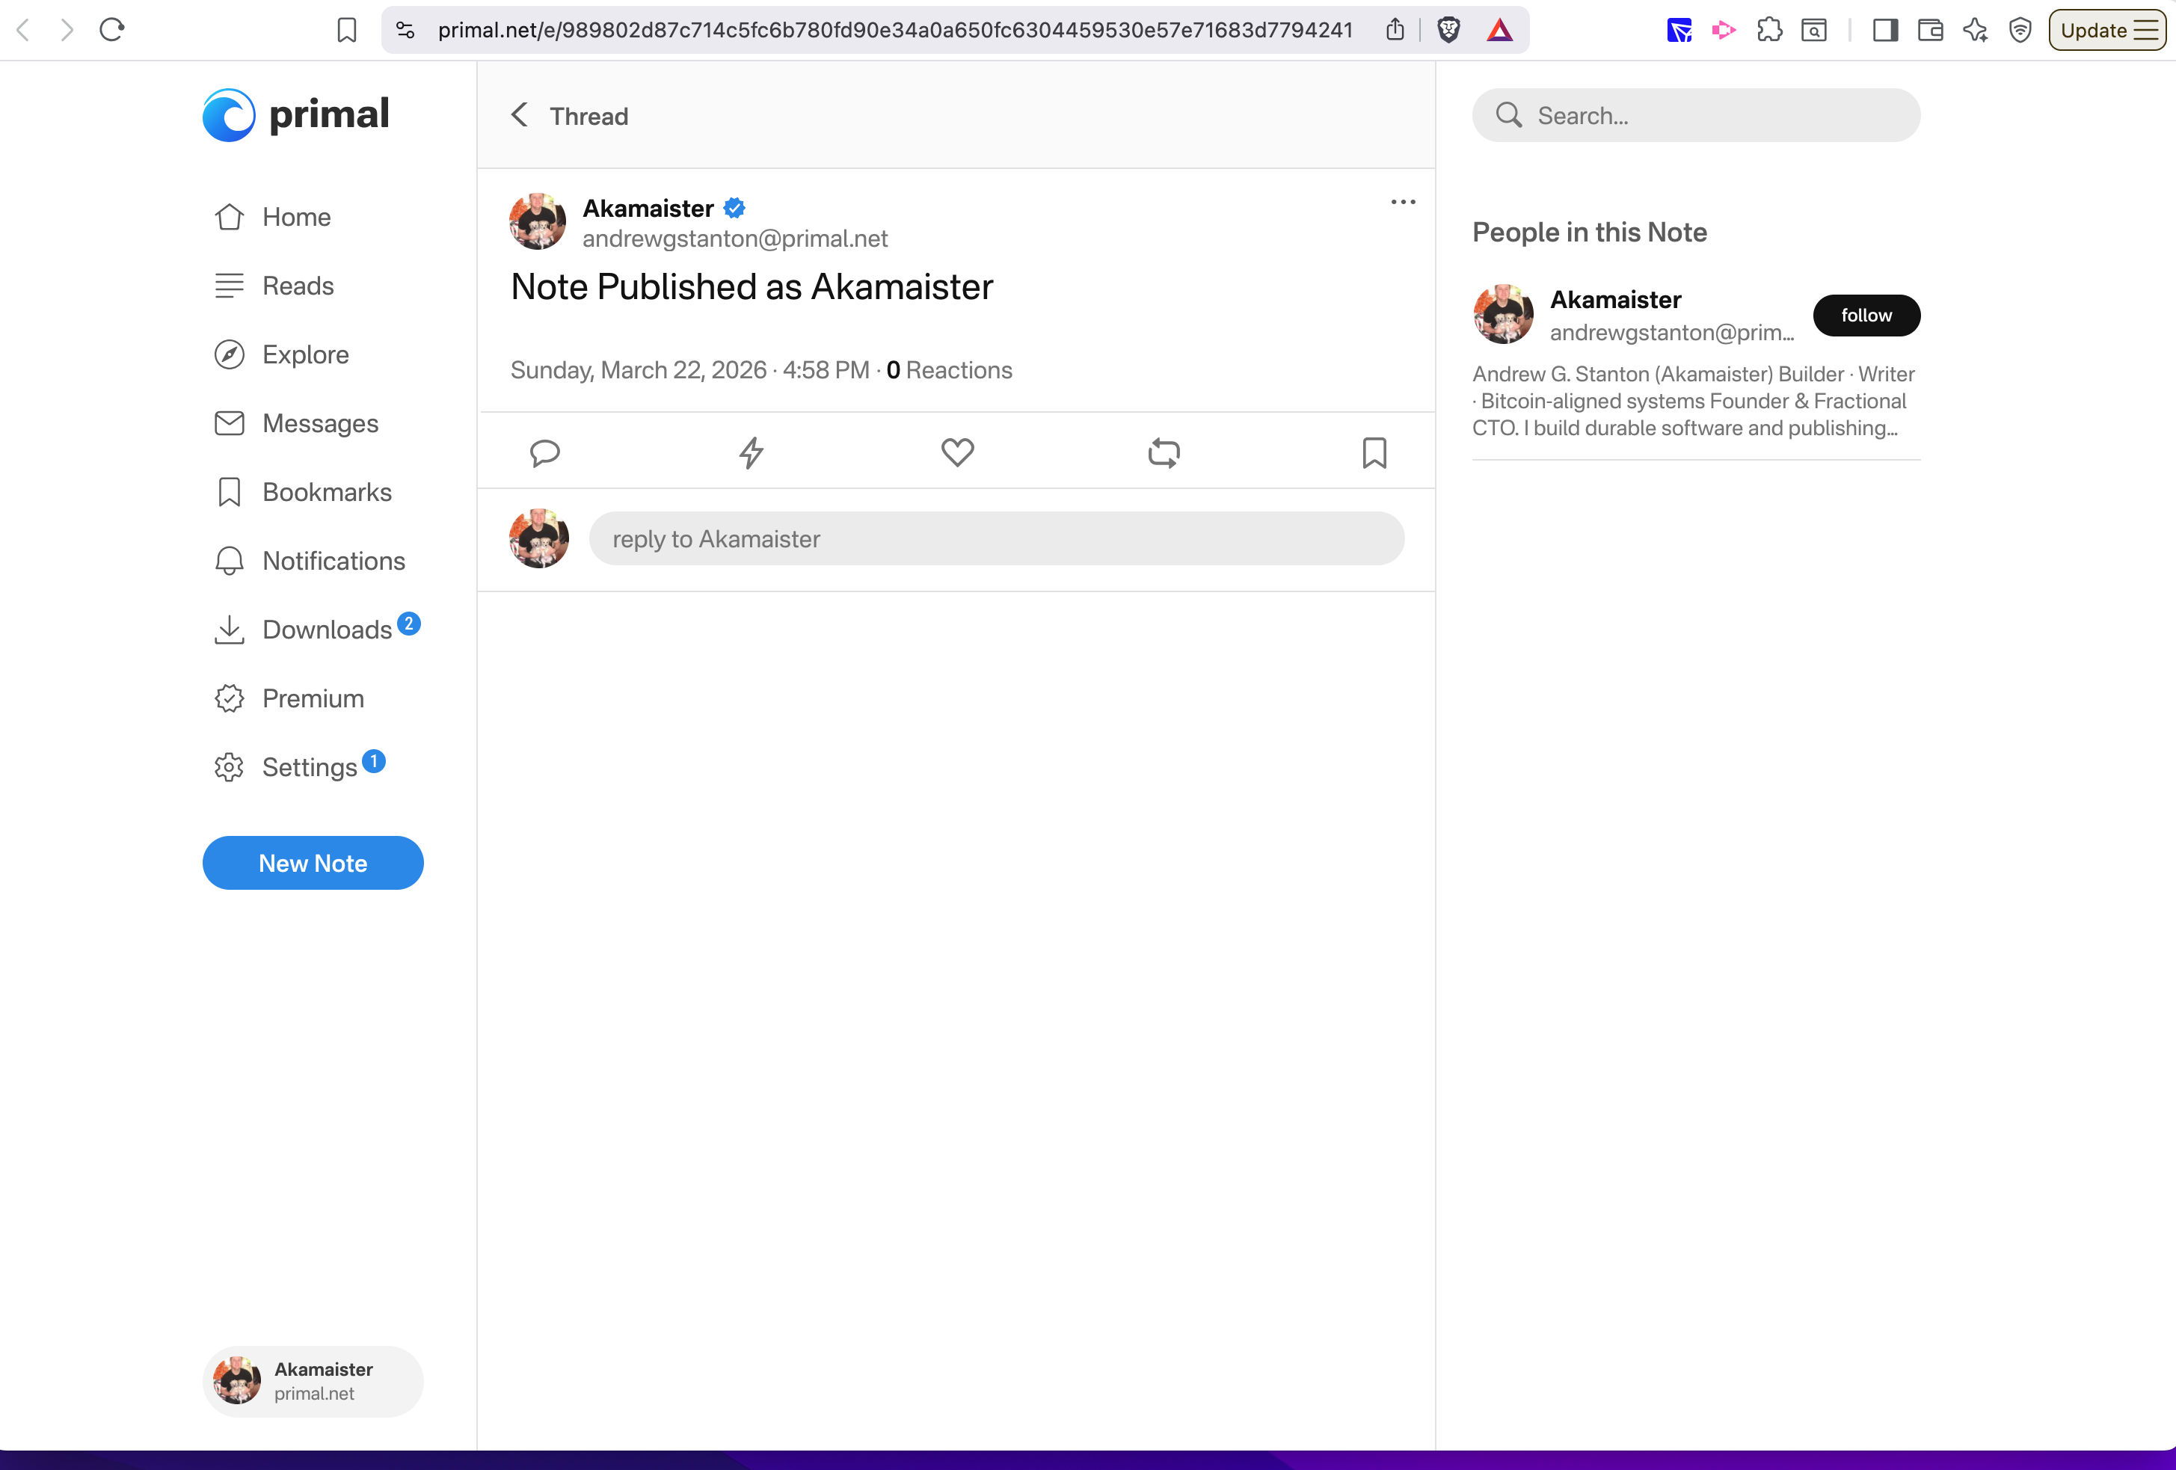Repost the note via repost icon

[1164, 452]
